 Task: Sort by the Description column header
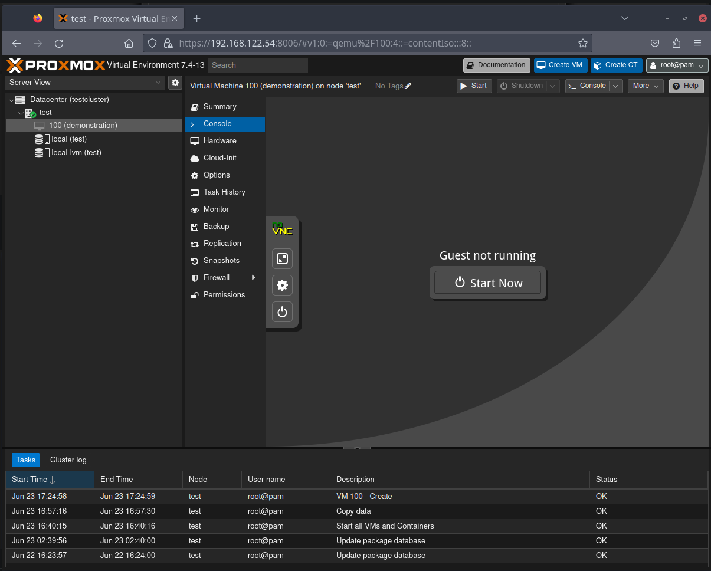pos(460,480)
